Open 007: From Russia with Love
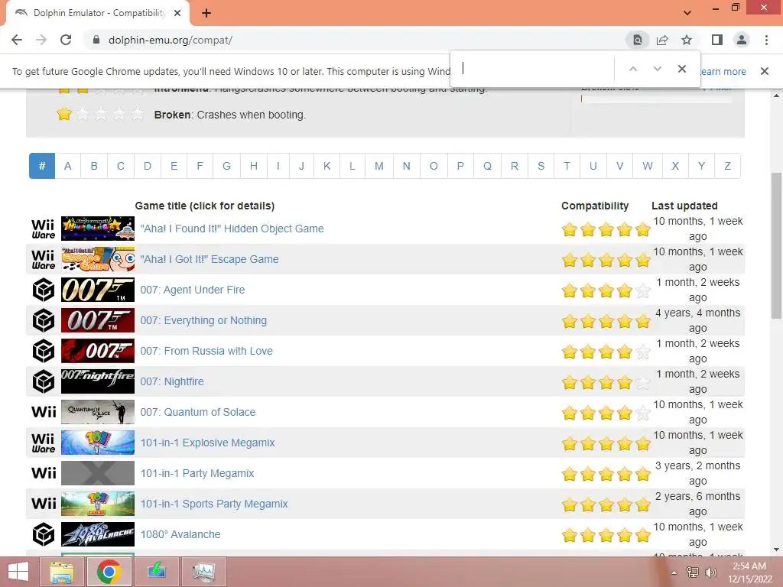 206,351
